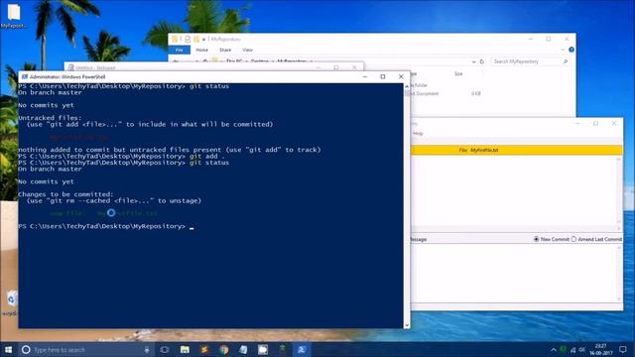Image resolution: width=635 pixels, height=357 pixels.
Task: Open the Git GUI taskbar icon
Action: (x=282, y=350)
